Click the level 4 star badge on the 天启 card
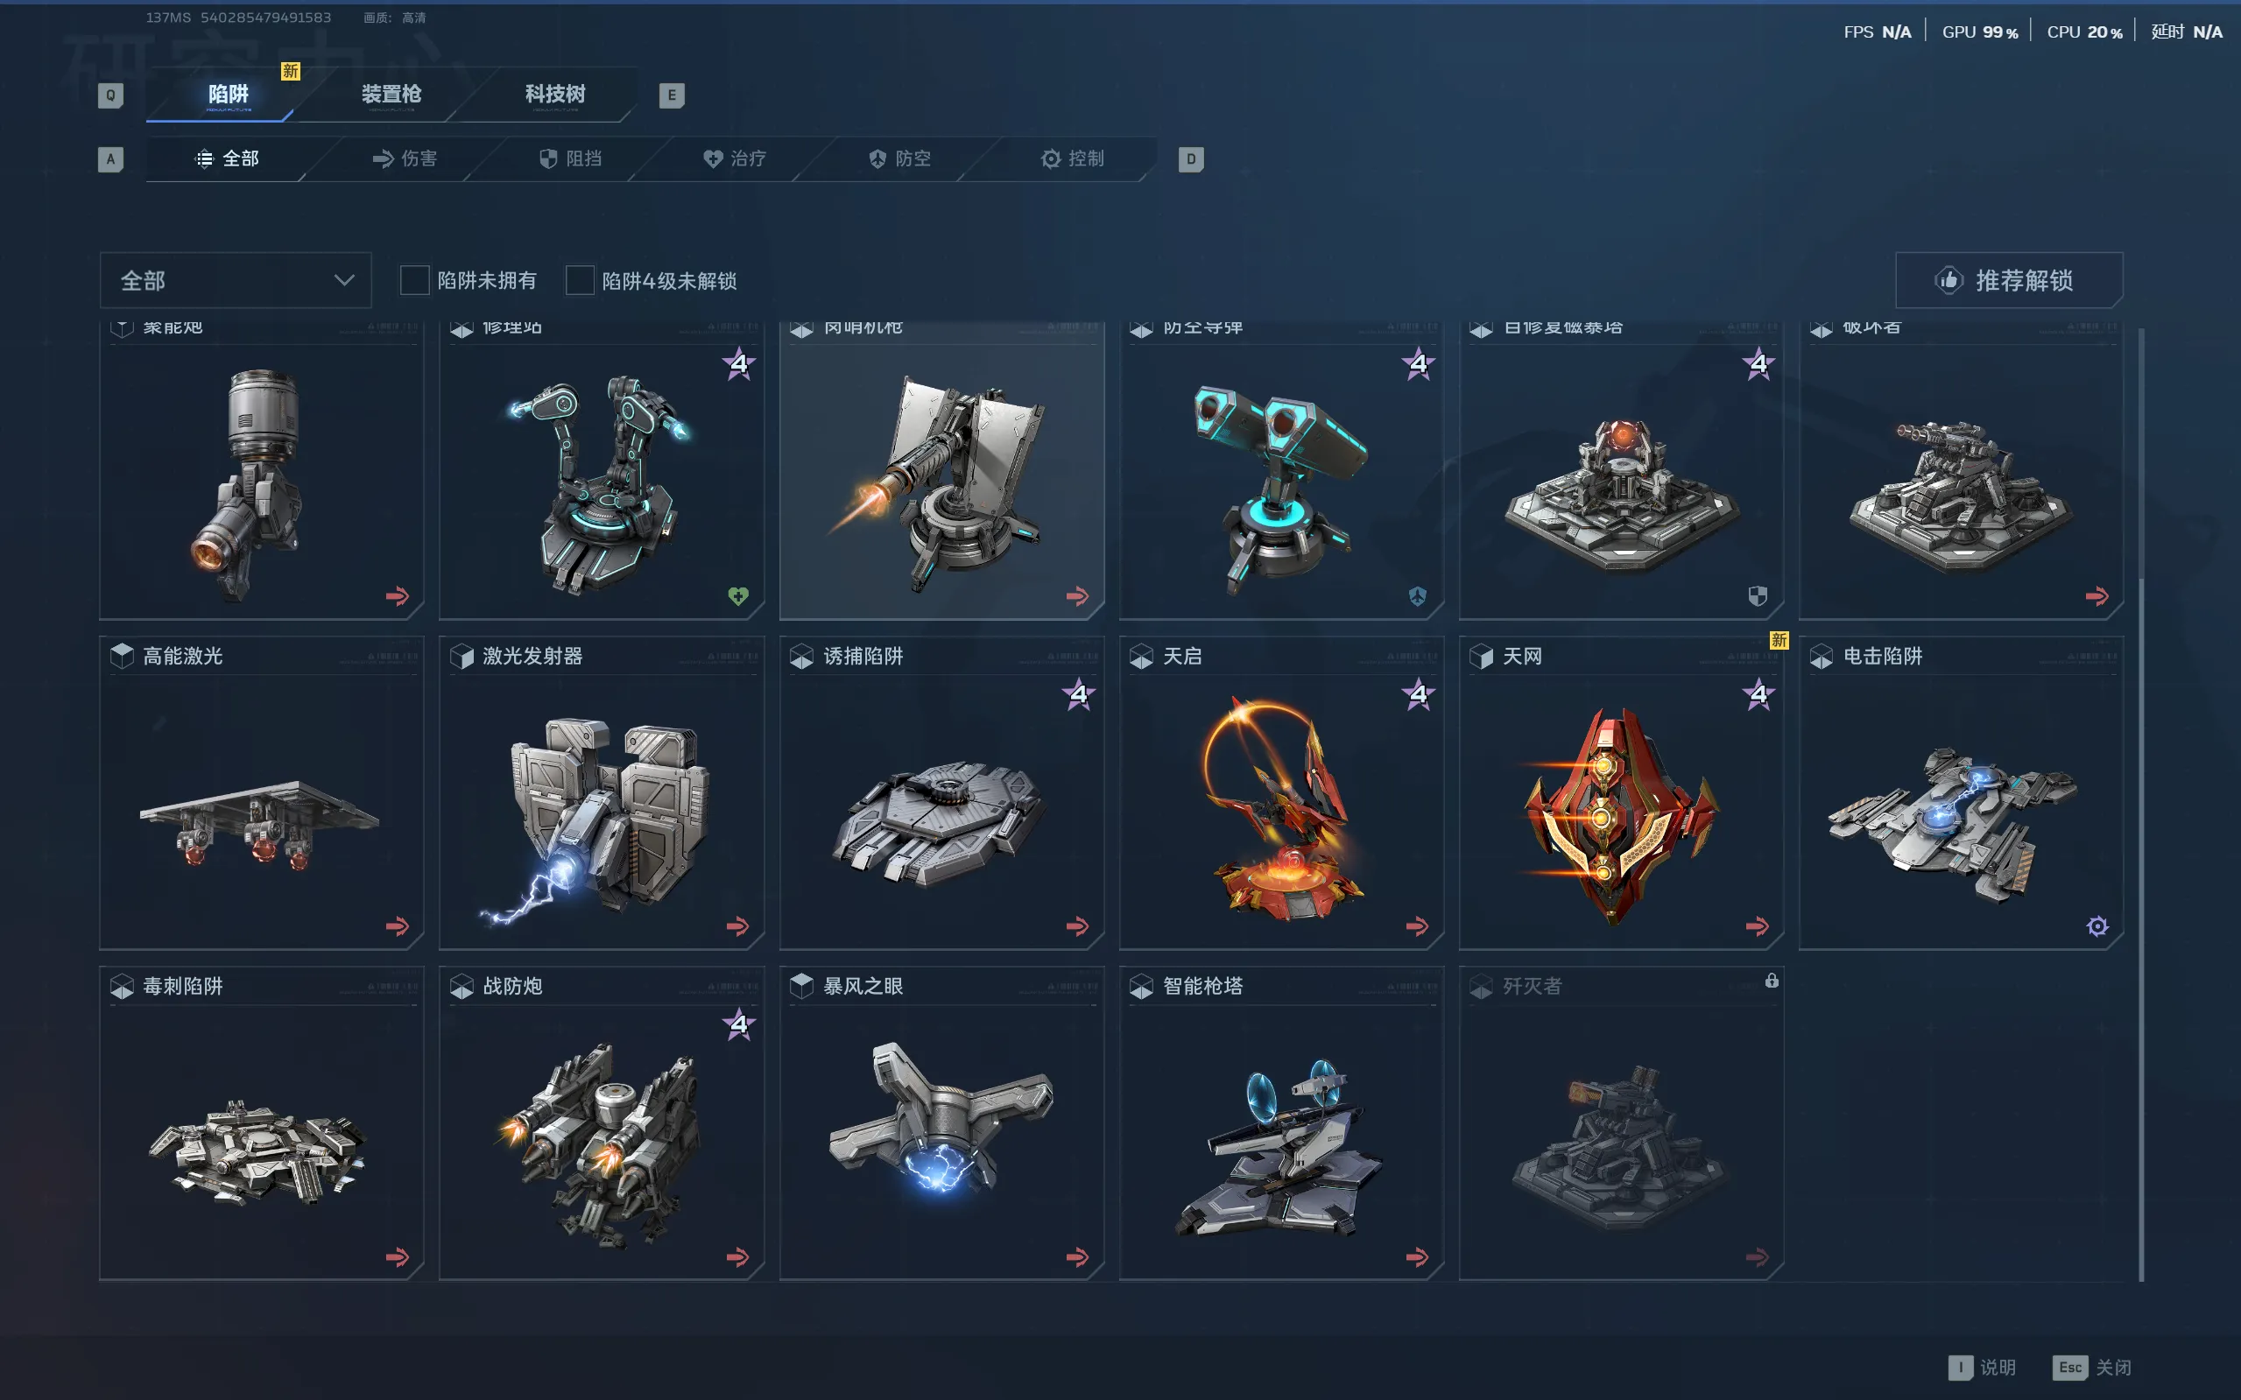2241x1400 pixels. 1418,693
